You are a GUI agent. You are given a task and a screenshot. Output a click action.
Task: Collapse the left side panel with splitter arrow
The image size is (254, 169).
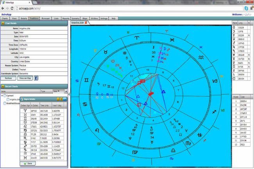[x=69, y=94]
